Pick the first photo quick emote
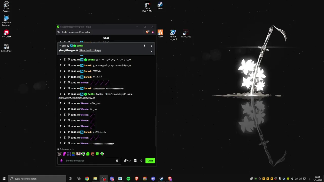 pyautogui.click(x=59, y=154)
